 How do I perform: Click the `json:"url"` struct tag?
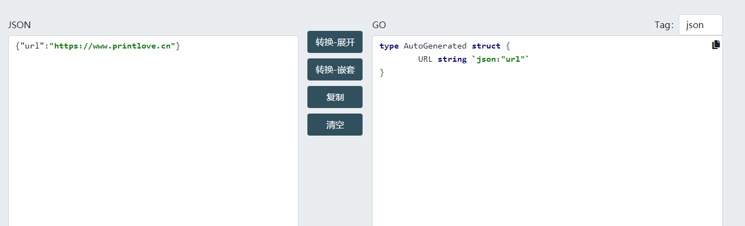click(x=499, y=59)
